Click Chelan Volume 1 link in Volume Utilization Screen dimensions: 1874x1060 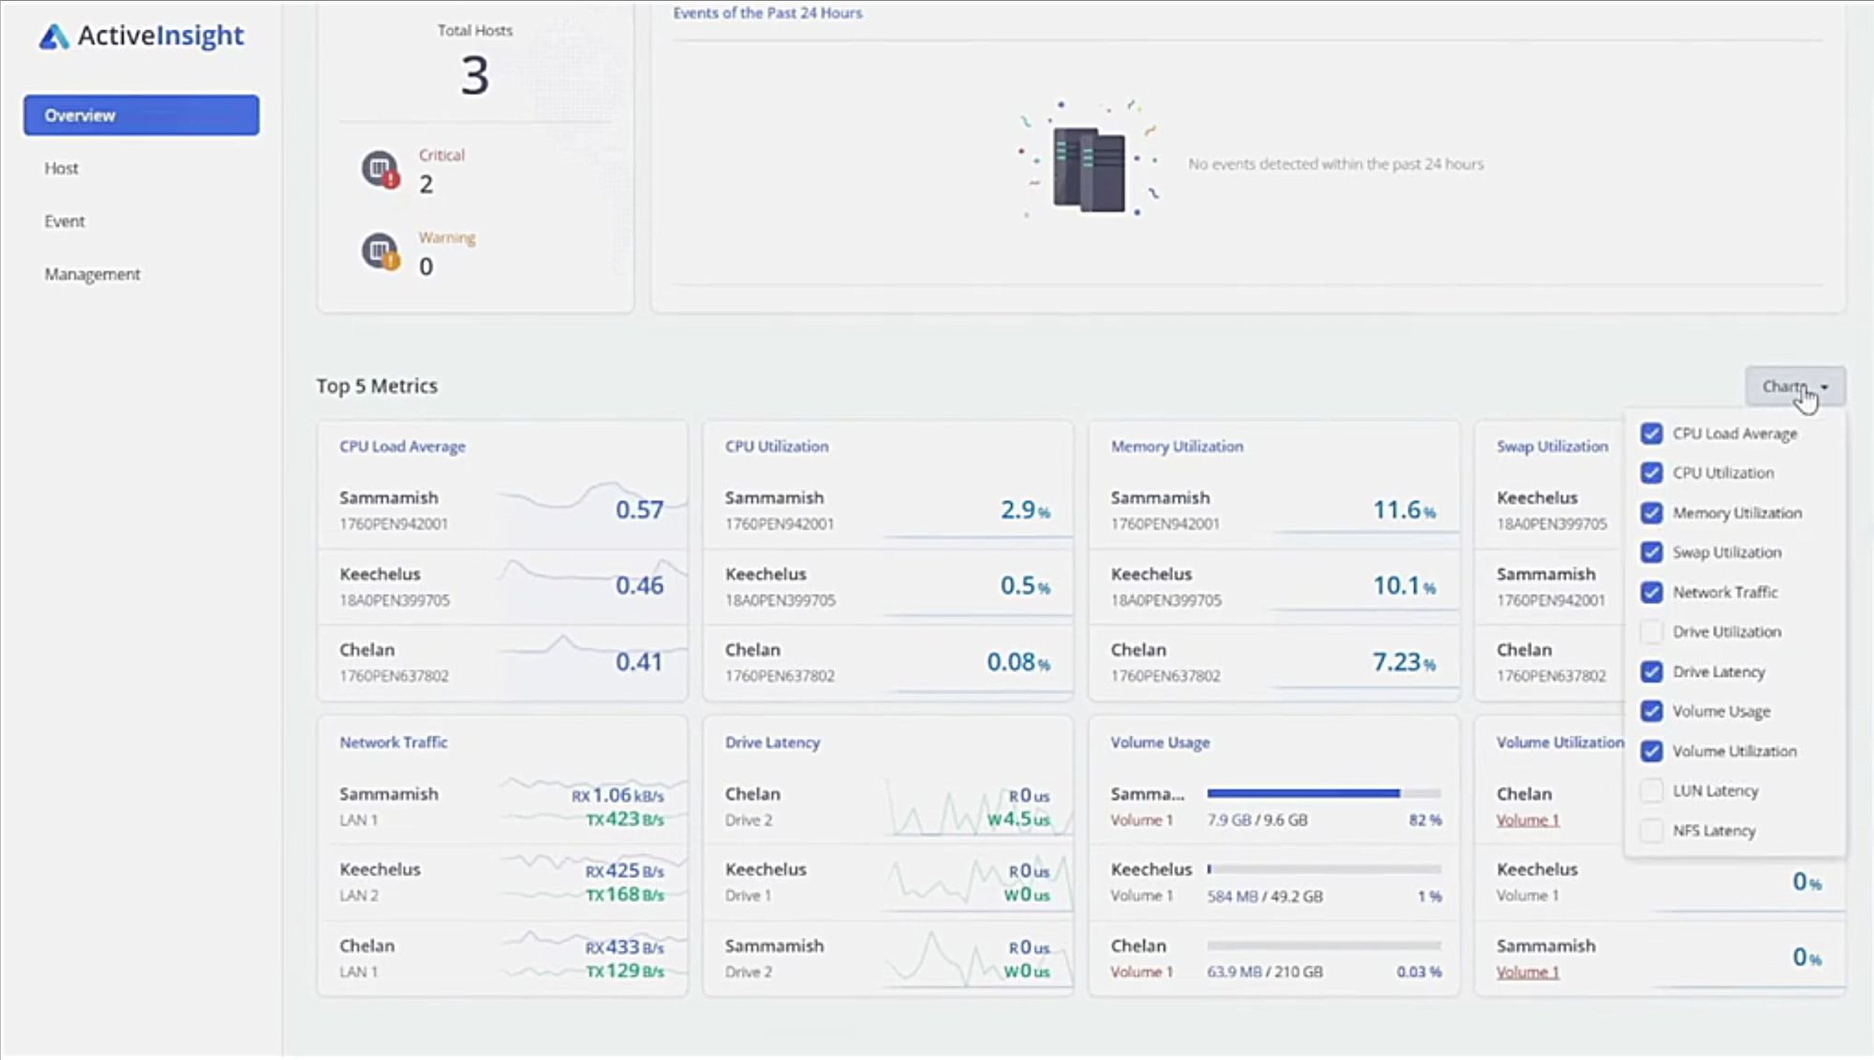pos(1527,820)
